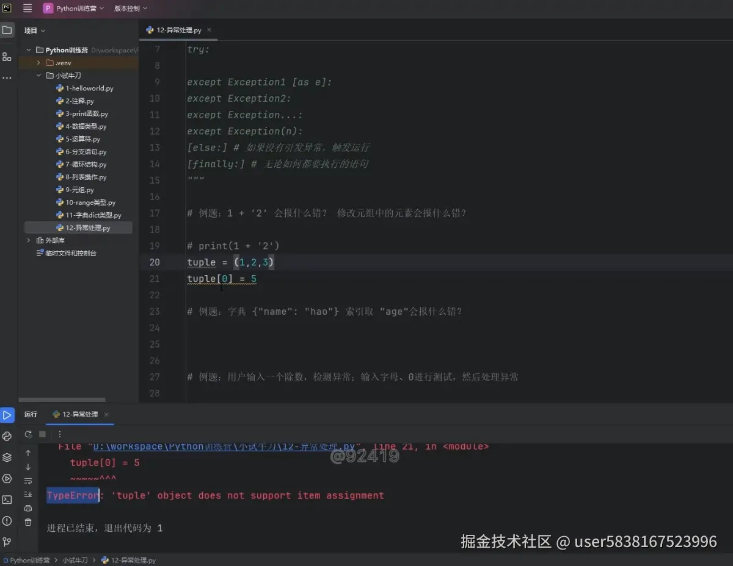Click the TypeError link in console output
Viewport: 733px width, 566px height.
(x=73, y=495)
